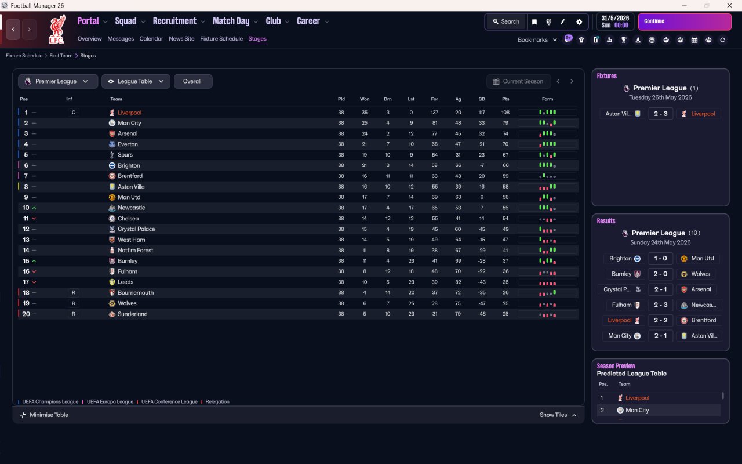Show the next season with the right arrow
This screenshot has height=464, width=742.
click(x=572, y=81)
